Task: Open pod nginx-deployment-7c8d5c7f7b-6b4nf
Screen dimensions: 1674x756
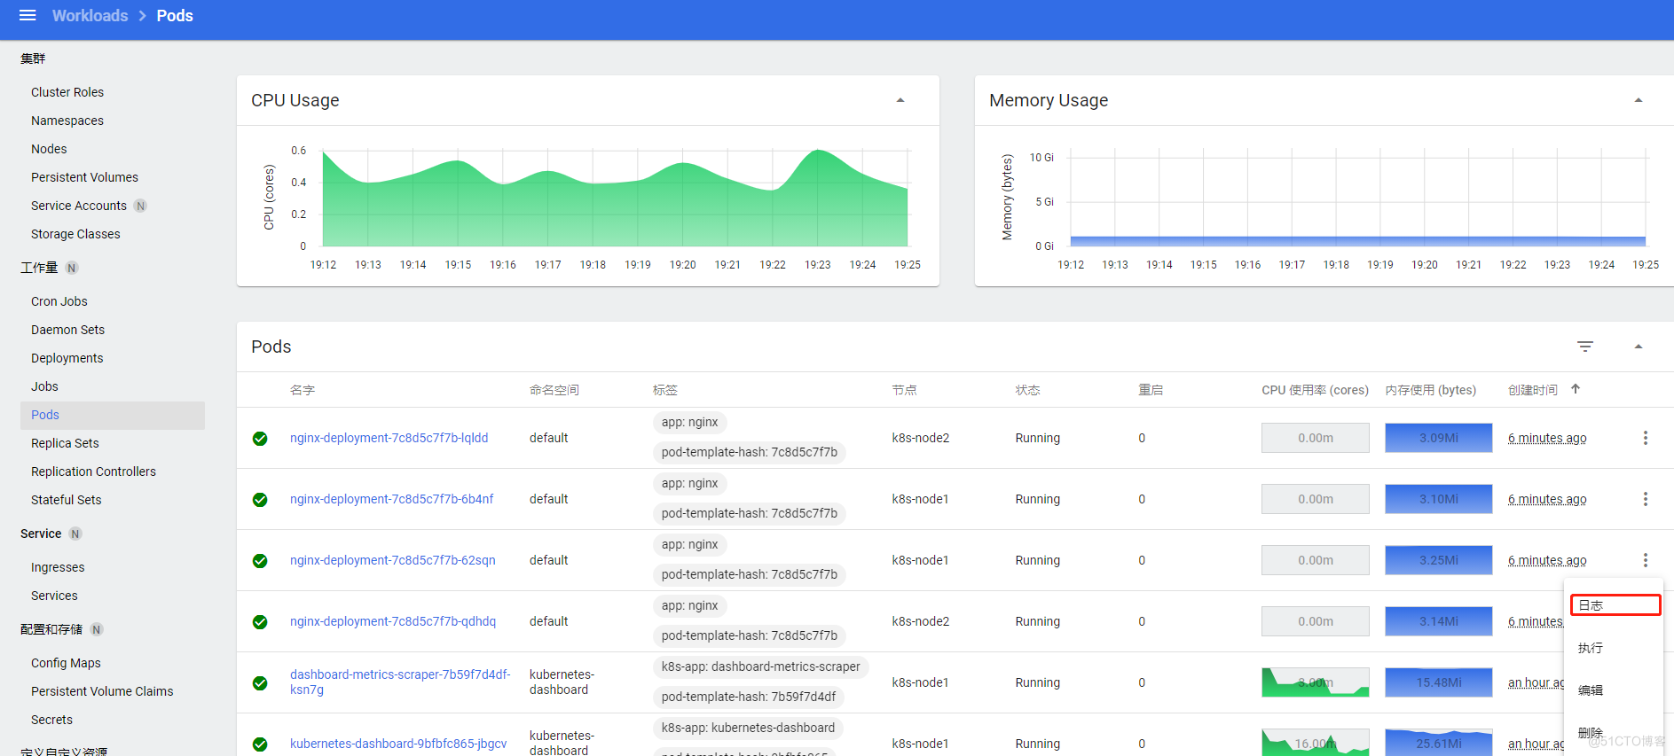Action: point(391,499)
